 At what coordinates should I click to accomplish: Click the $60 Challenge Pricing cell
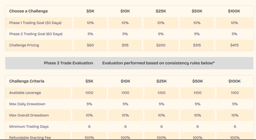(90, 45)
